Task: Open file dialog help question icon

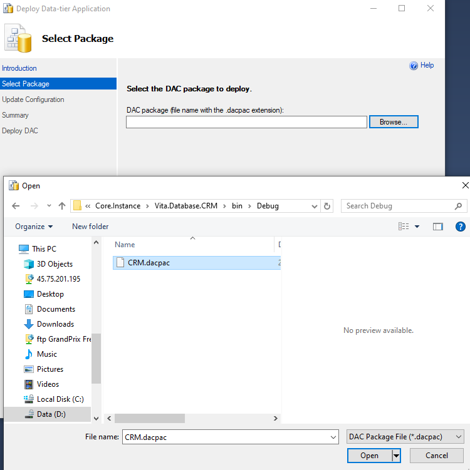Action: click(460, 227)
